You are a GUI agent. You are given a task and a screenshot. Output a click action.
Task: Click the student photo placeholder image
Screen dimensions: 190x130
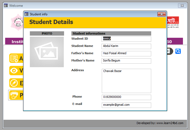[x=47, y=52]
